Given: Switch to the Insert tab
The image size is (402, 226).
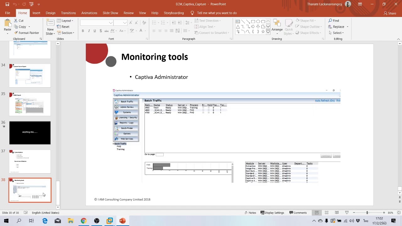Looking at the screenshot, I should coord(36,13).
